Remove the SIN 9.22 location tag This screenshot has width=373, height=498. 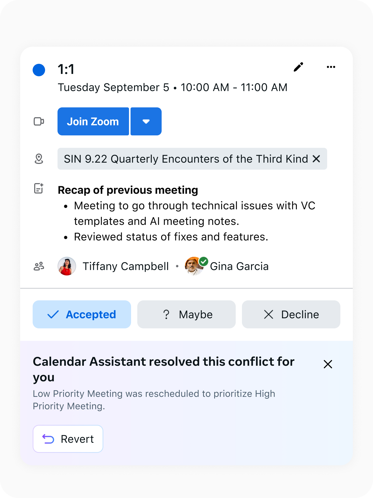pyautogui.click(x=317, y=159)
